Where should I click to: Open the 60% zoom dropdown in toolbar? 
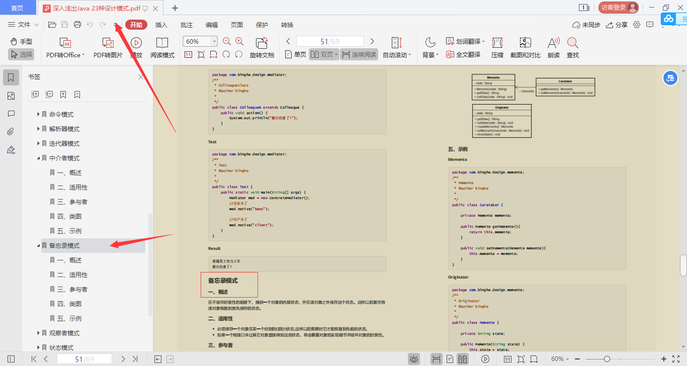click(x=215, y=41)
